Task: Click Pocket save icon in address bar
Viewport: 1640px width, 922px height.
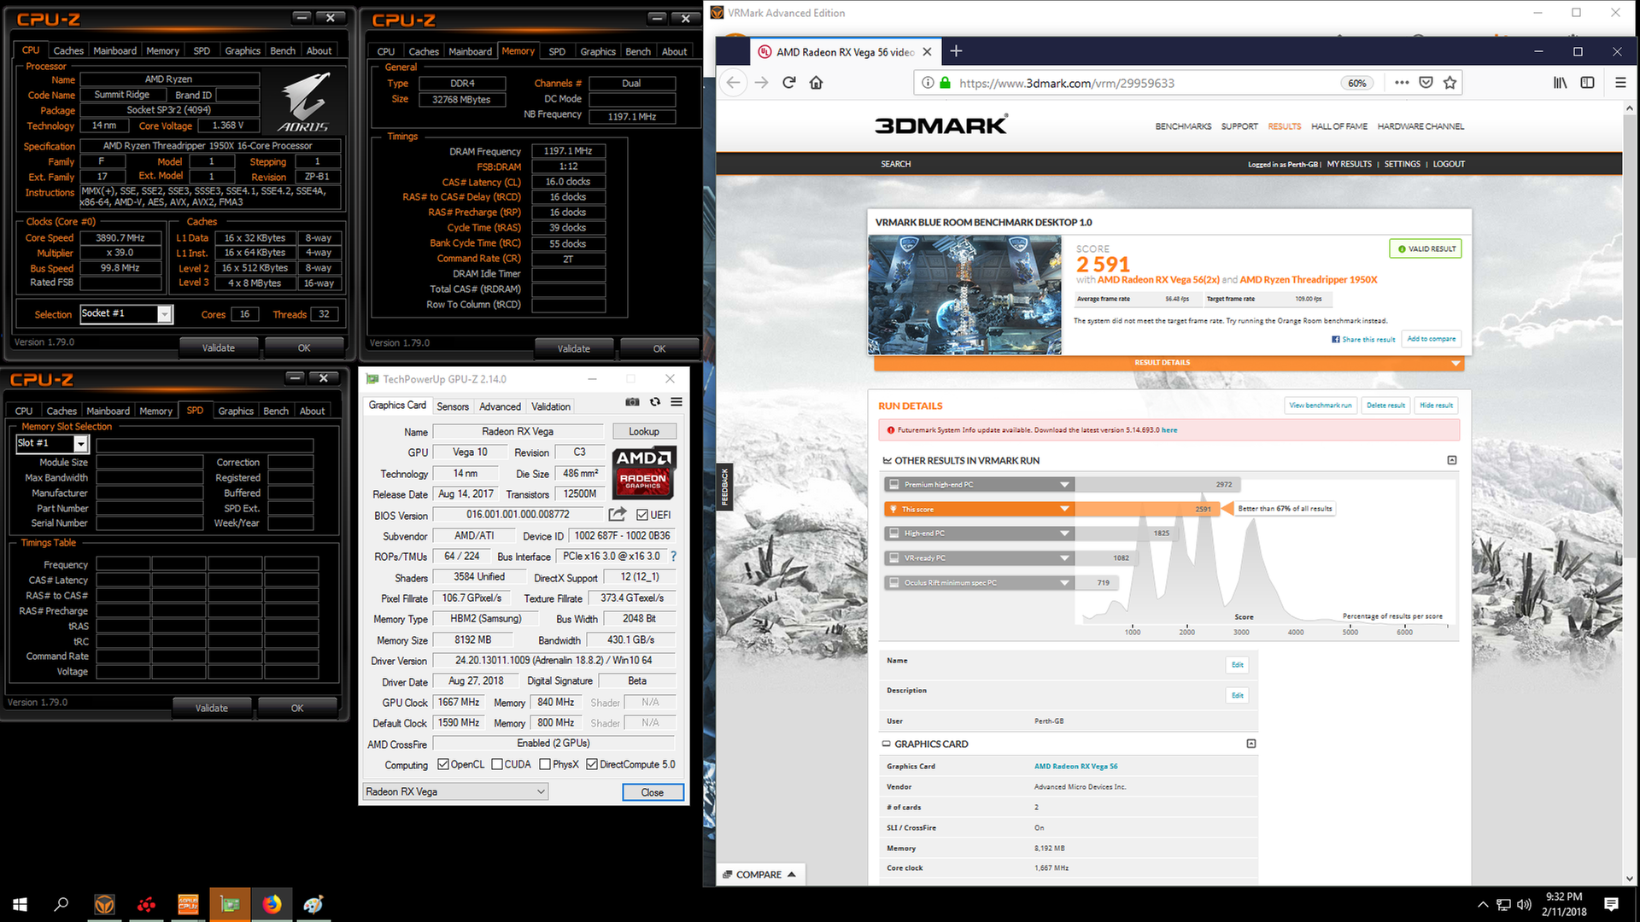Action: coord(1426,83)
